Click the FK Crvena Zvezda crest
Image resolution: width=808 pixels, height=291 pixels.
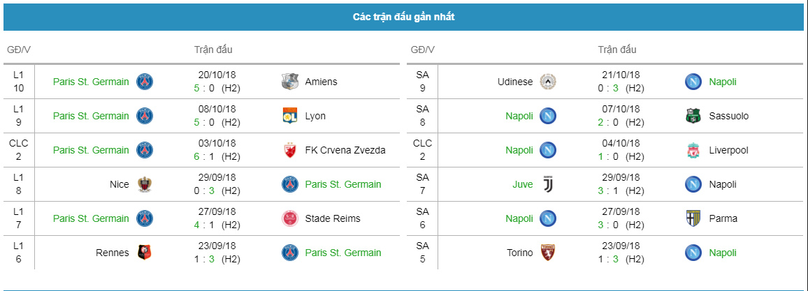click(x=290, y=150)
